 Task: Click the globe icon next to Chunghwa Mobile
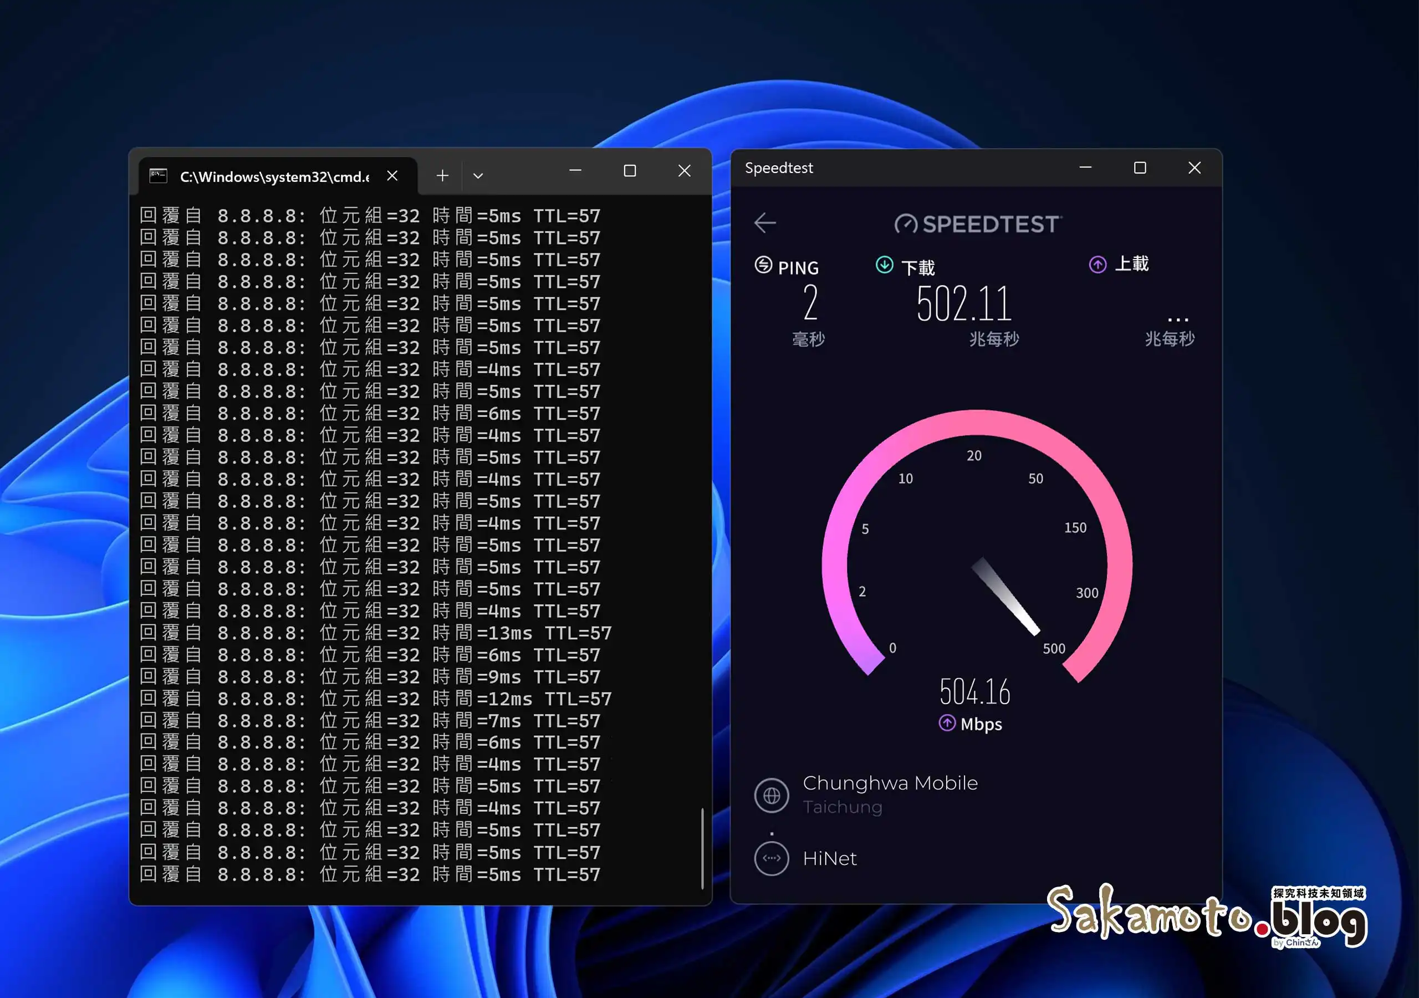tap(771, 795)
